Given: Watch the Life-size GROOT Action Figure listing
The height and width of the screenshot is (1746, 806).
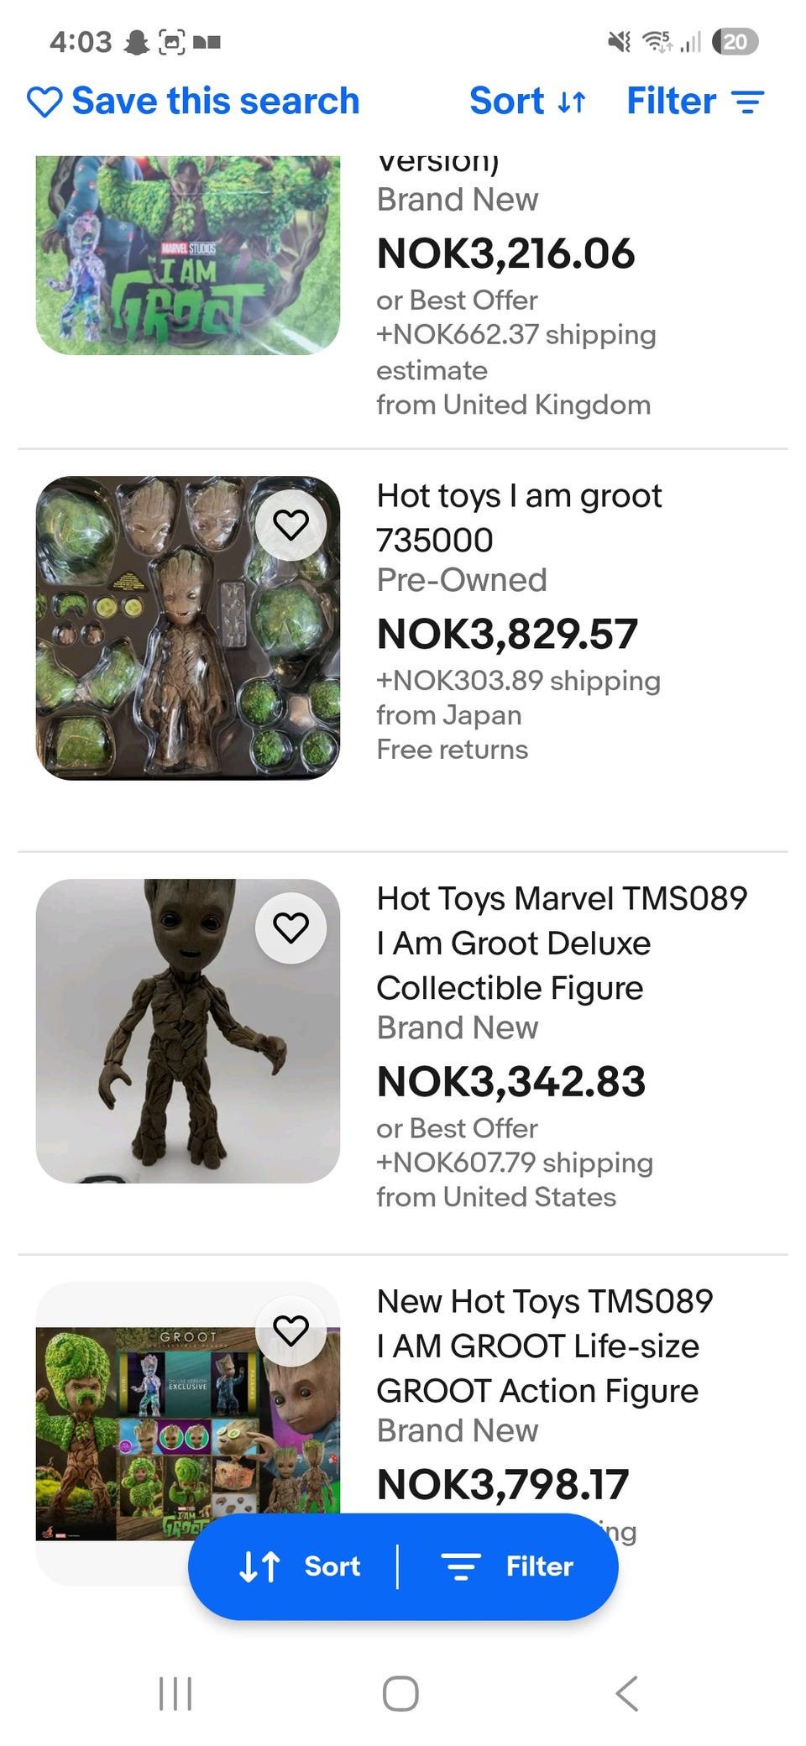Looking at the screenshot, I should 290,1331.
